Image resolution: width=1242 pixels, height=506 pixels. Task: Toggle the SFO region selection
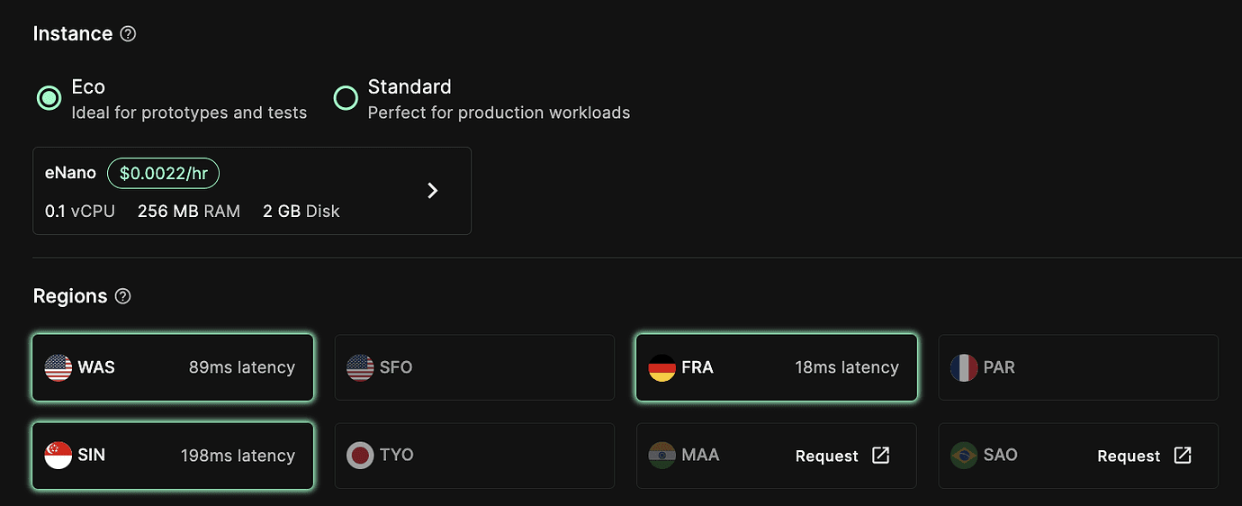click(474, 367)
